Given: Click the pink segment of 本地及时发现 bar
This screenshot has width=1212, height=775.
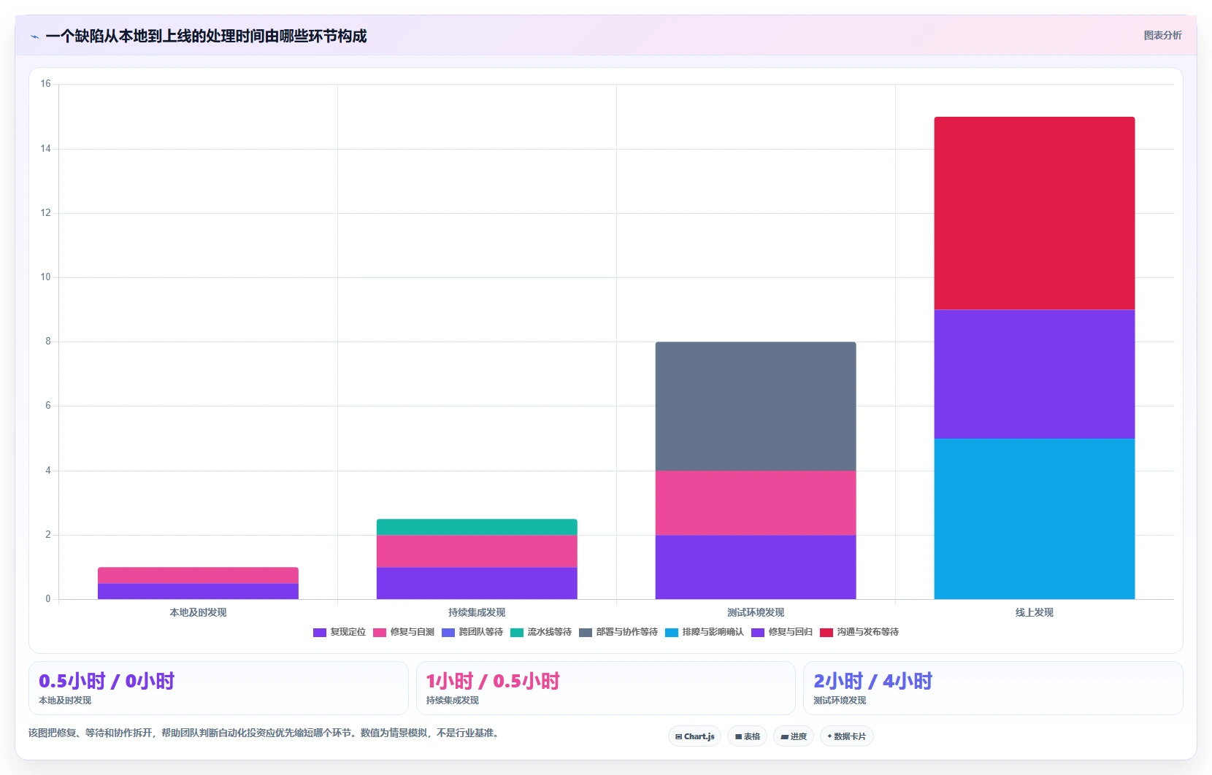Looking at the screenshot, I should click(198, 575).
